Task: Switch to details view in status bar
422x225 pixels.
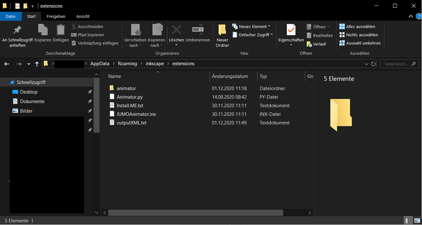Action: (x=408, y=221)
